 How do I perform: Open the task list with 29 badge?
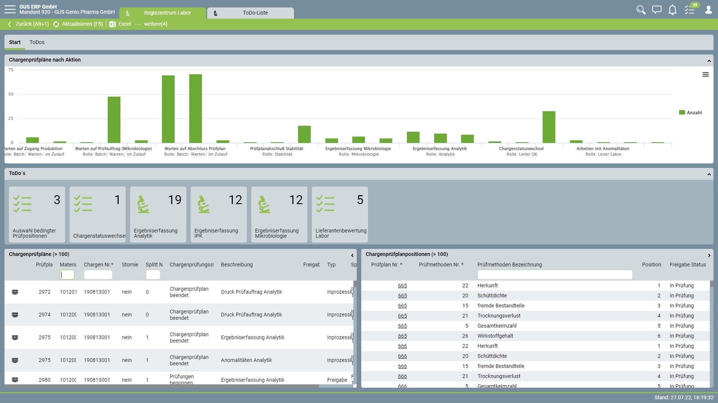690,10
